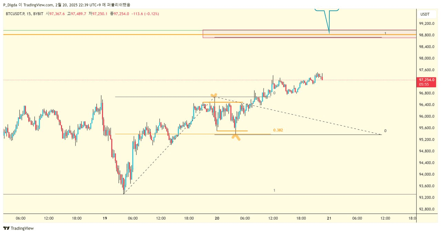Click the orange 0.382 Fibonacci level label
The height and width of the screenshot is (234, 441).
pos(278,130)
